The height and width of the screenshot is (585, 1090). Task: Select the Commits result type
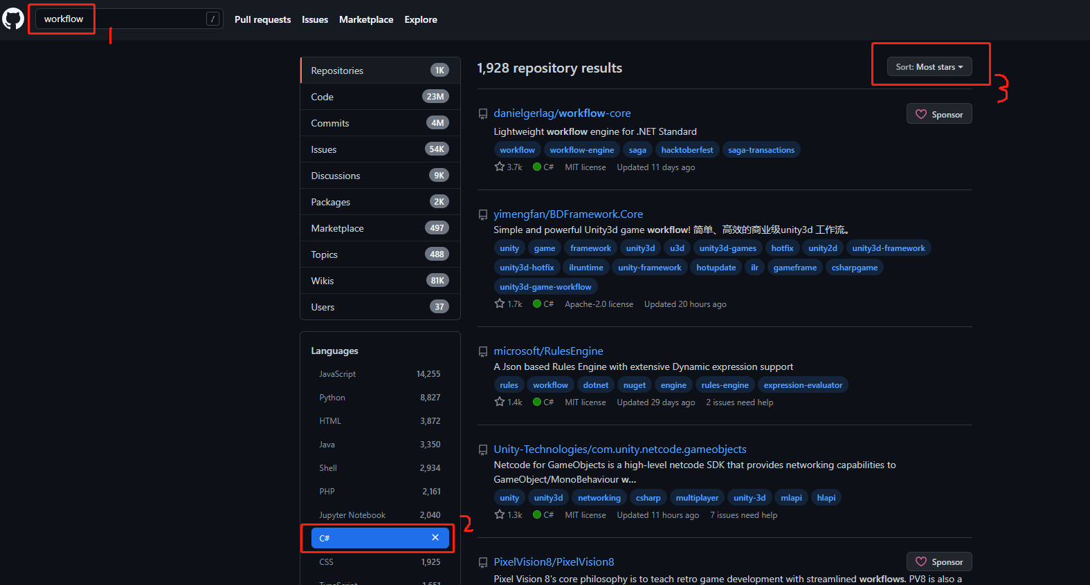click(380, 123)
